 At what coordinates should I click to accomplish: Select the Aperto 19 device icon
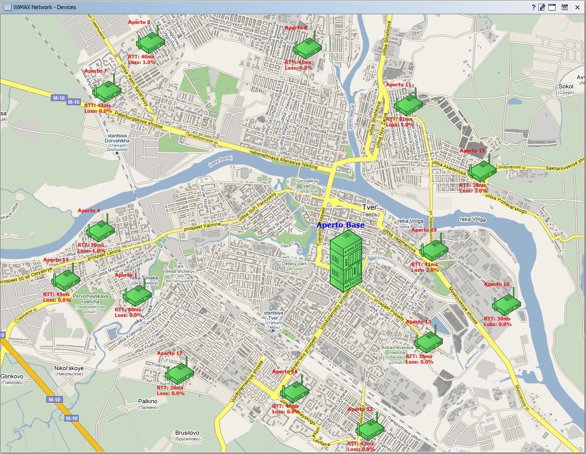click(x=506, y=302)
